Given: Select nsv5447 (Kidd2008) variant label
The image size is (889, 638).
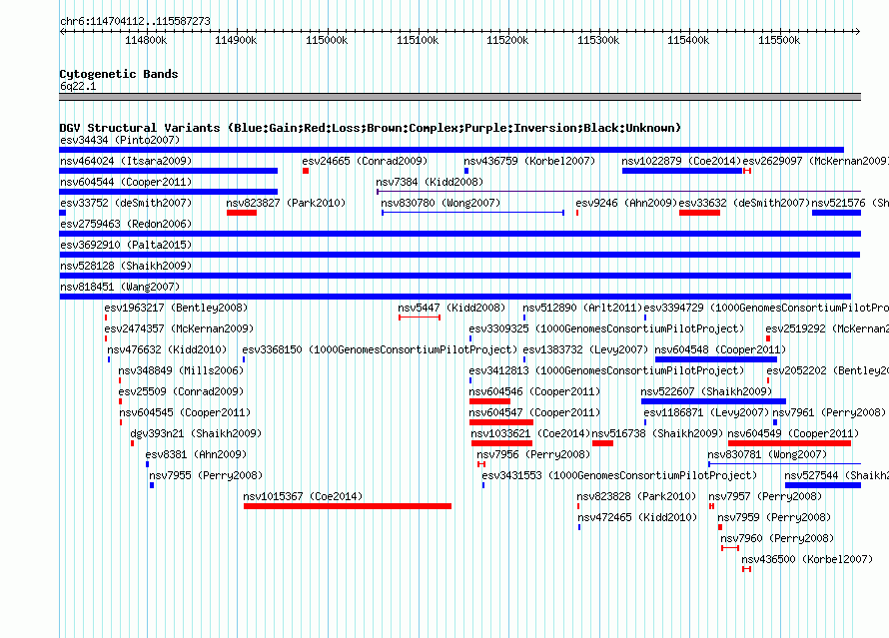Looking at the screenshot, I should [451, 308].
